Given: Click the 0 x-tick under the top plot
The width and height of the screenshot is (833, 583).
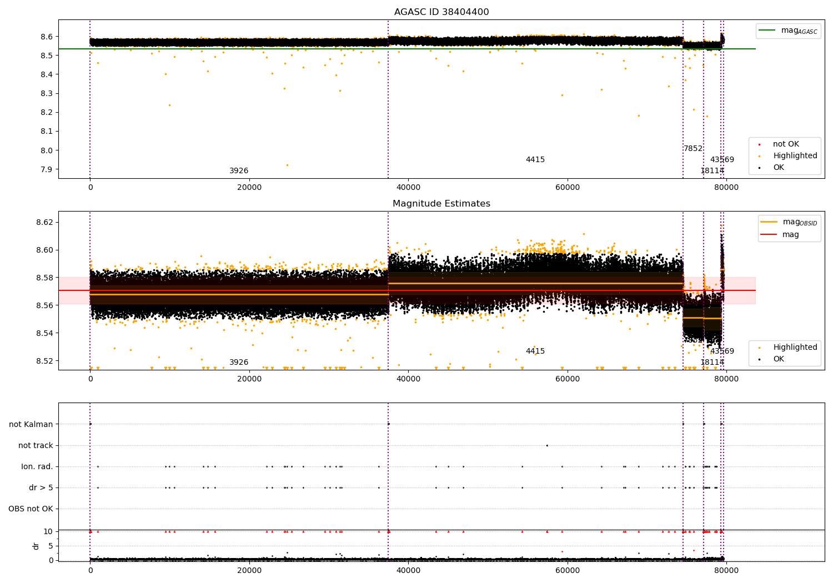Looking at the screenshot, I should click(x=90, y=188).
